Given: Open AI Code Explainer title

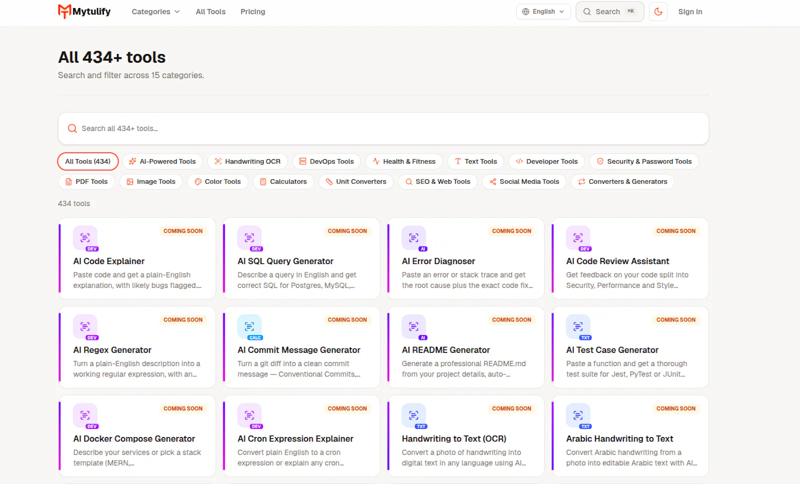Looking at the screenshot, I should 108,261.
